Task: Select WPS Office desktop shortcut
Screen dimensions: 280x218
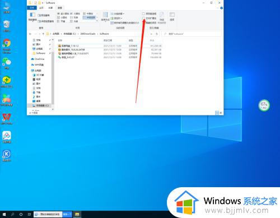Action: [7, 119]
